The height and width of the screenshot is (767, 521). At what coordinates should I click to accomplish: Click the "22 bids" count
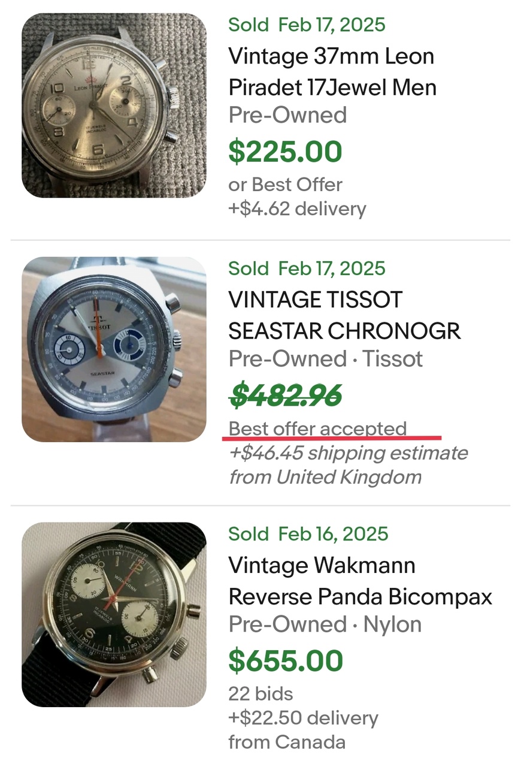[260, 694]
